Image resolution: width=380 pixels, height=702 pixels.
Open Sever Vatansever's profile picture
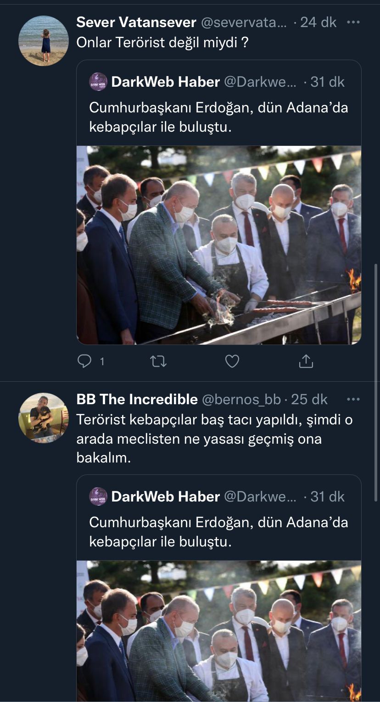pyautogui.click(x=44, y=41)
